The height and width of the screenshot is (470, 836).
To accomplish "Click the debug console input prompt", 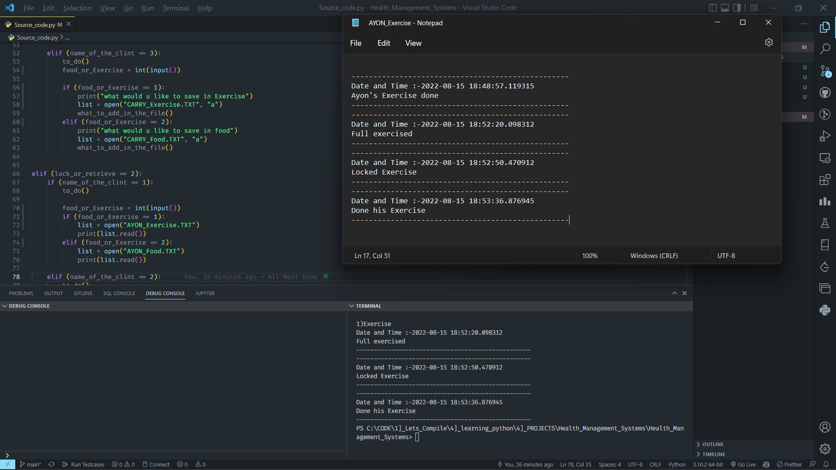I will click(x=174, y=455).
